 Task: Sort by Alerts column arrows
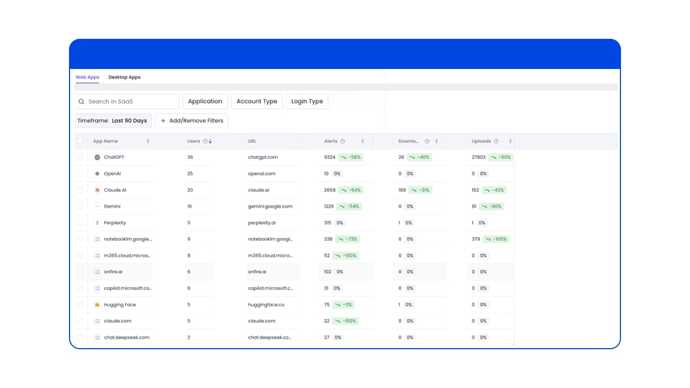point(362,141)
